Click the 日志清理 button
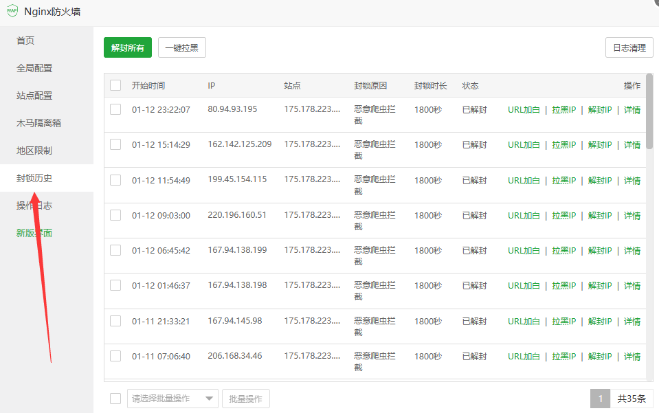Viewport: 659px width, 413px height. 629,47
